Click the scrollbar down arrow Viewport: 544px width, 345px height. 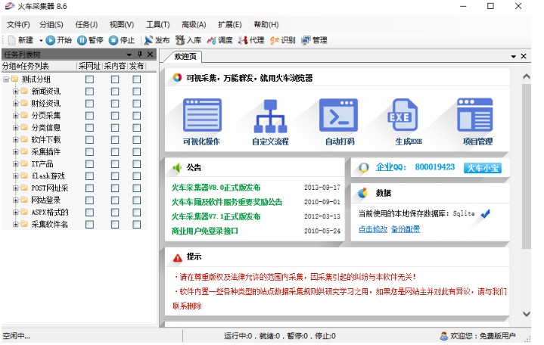point(527,314)
